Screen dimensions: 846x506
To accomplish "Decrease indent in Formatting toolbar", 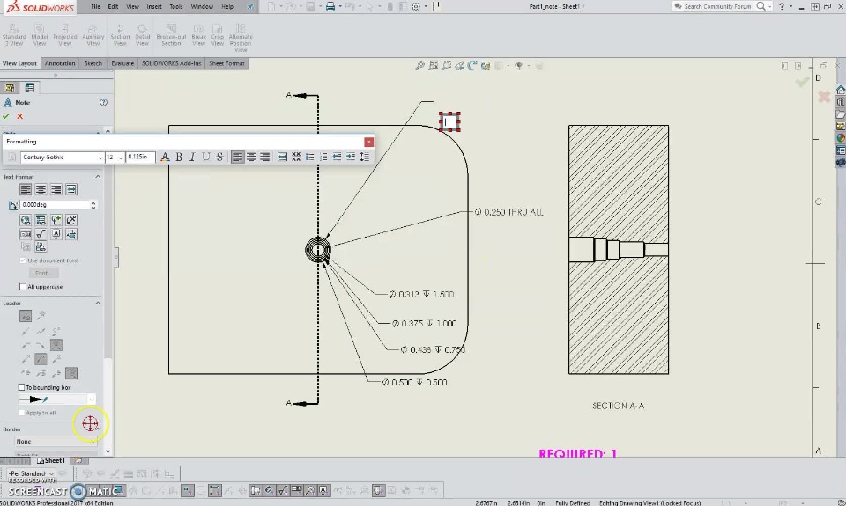I will (337, 157).
